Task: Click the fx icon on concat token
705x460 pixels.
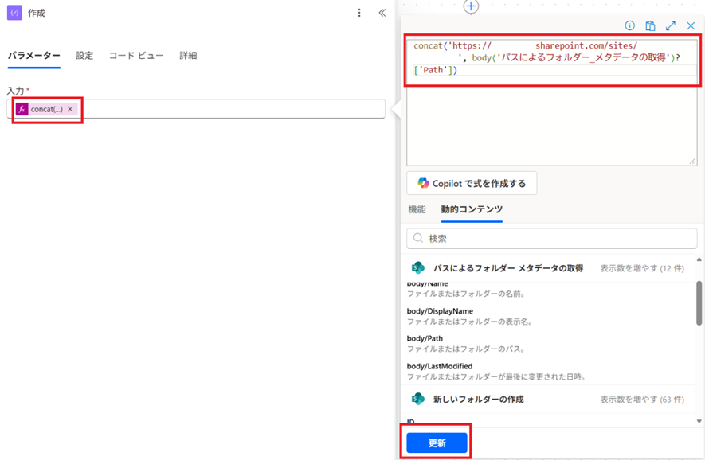Action: 22,109
